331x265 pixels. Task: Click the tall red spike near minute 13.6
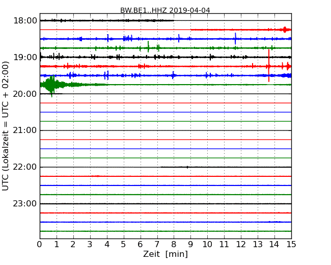pos(269,66)
